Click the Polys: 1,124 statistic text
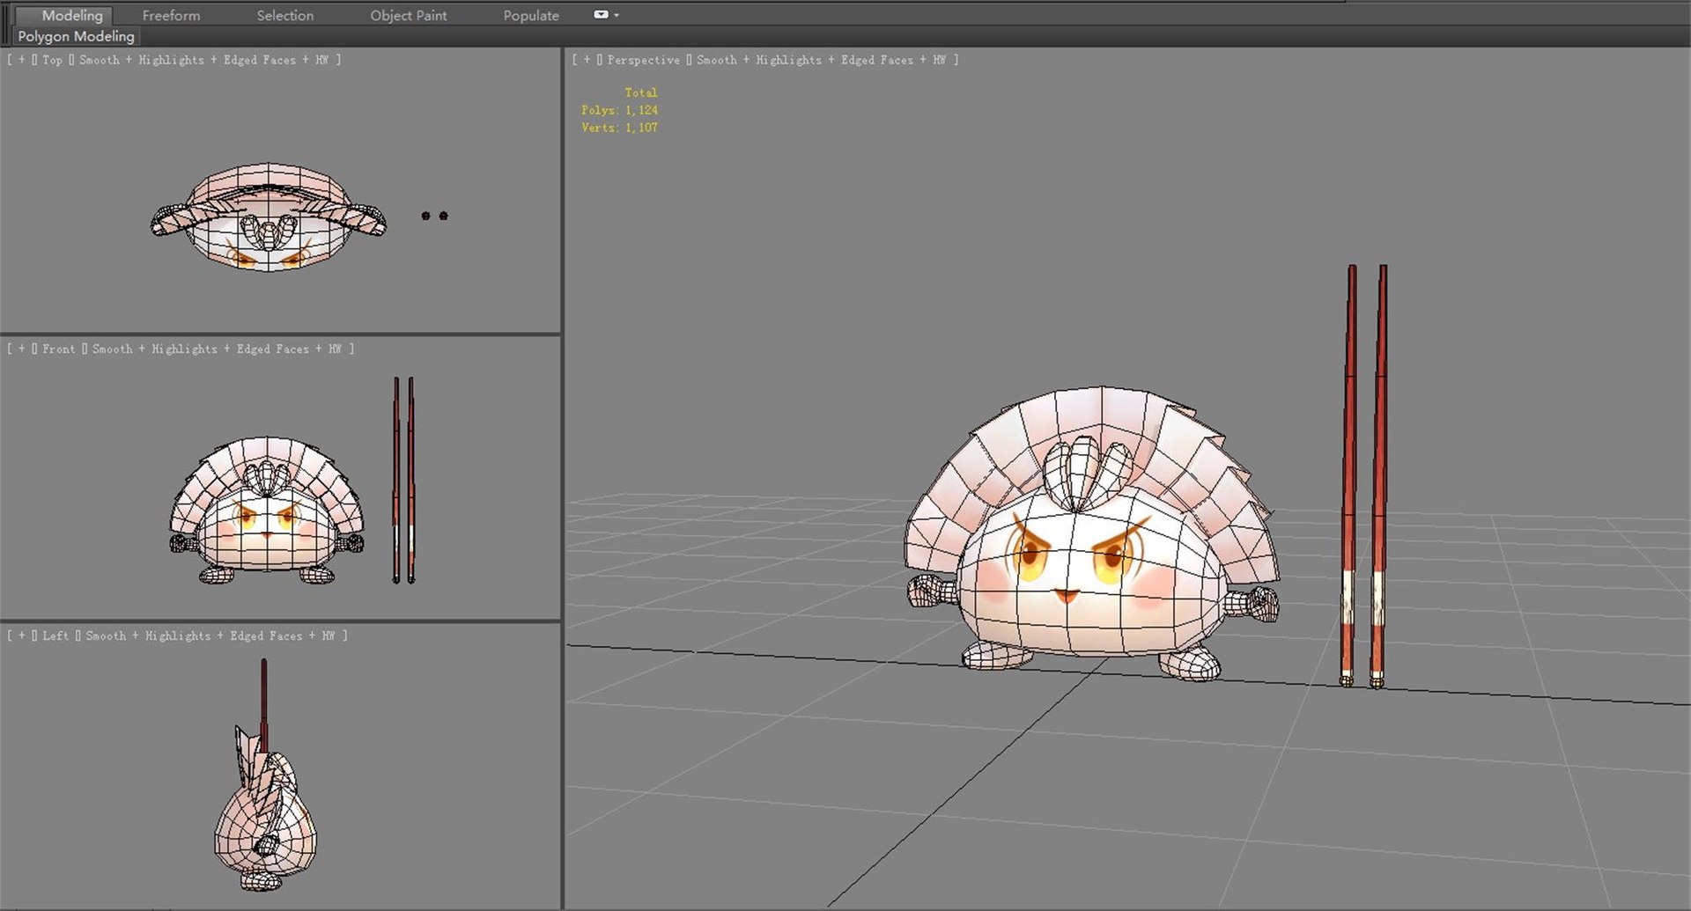Image resolution: width=1691 pixels, height=911 pixels. click(619, 110)
